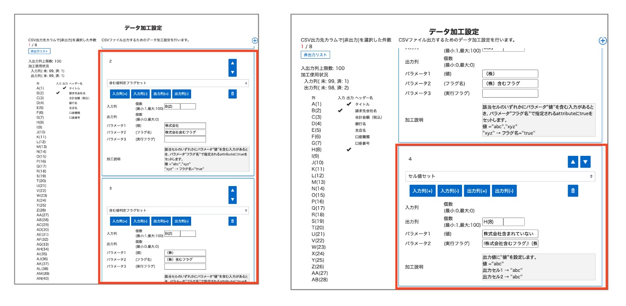Screen dimensions: 626x306
Task: Click the 株式会社含むフラグ field in block 2
Action: pos(185,132)
